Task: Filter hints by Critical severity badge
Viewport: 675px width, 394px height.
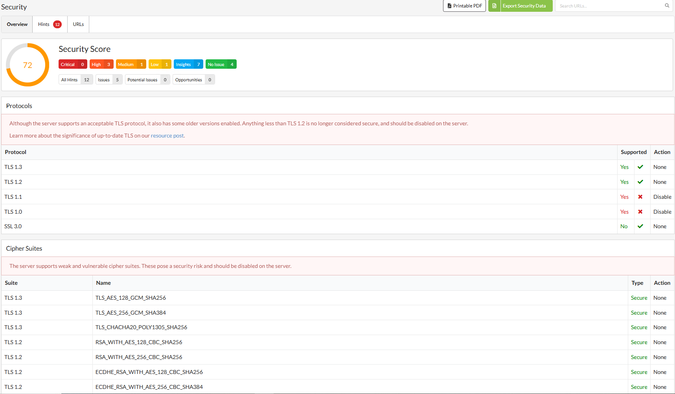Action: click(73, 64)
